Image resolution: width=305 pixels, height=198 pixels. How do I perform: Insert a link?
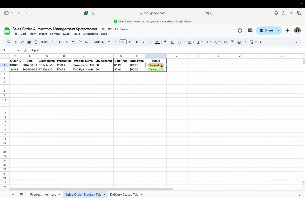pyautogui.click(x=226, y=42)
